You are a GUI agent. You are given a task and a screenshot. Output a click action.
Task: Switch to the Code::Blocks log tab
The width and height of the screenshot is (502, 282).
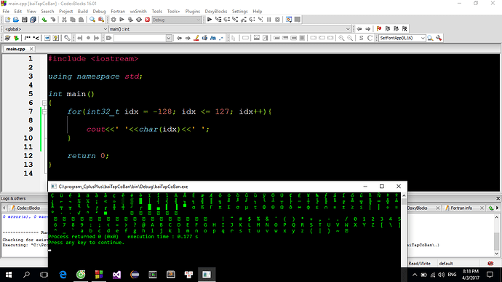click(28, 208)
